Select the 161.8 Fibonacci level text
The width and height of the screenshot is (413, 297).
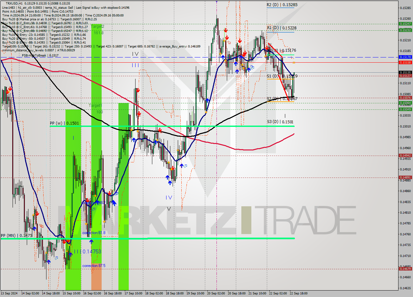coord(98,33)
